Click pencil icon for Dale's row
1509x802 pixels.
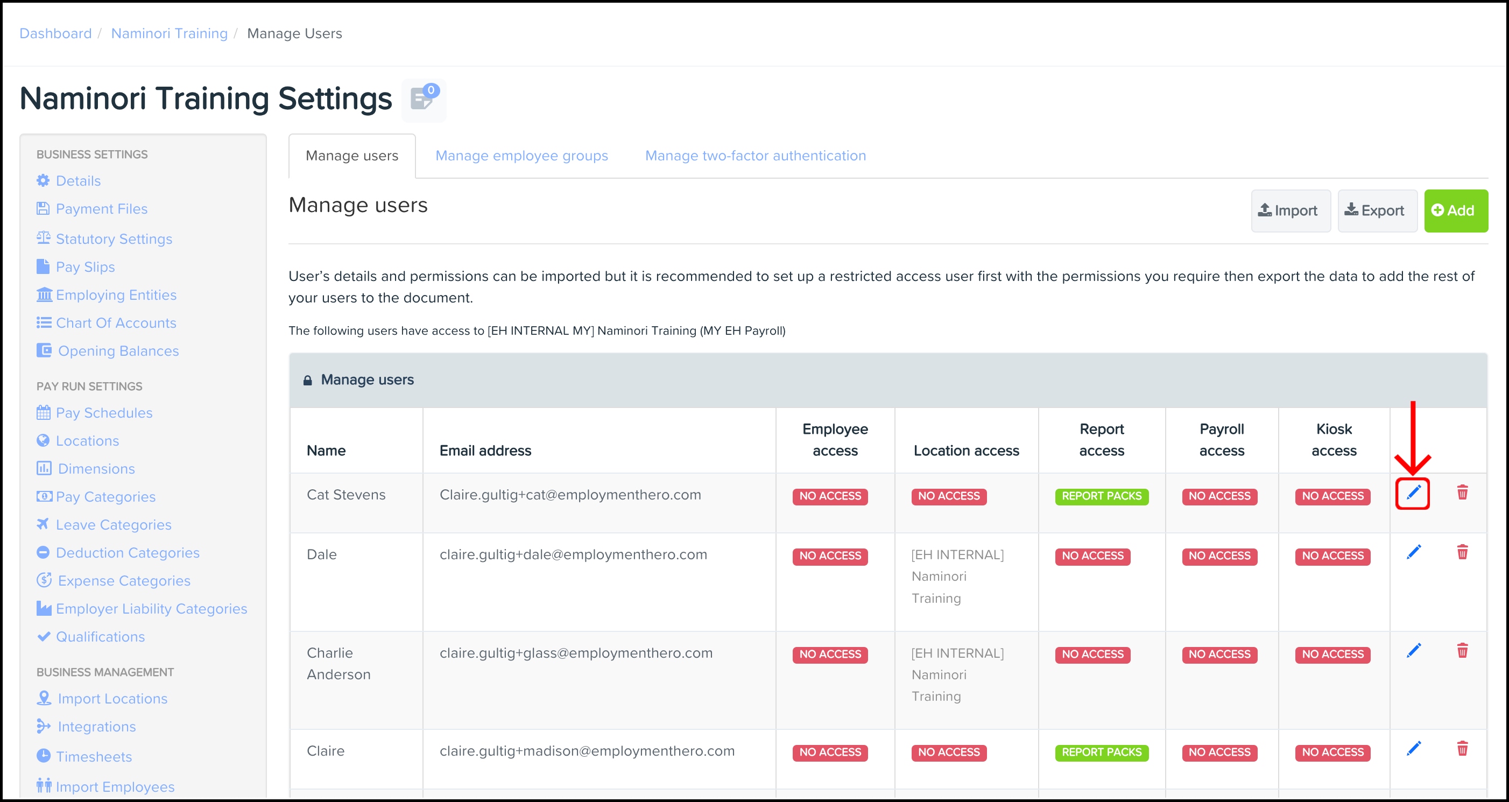click(x=1413, y=552)
